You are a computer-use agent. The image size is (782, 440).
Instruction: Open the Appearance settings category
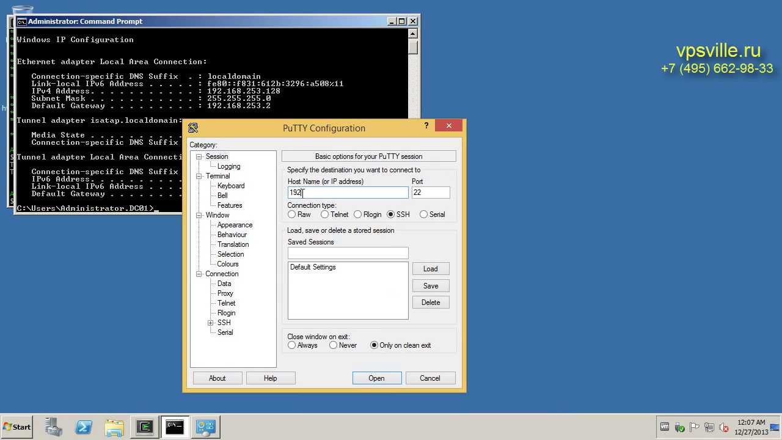point(235,225)
